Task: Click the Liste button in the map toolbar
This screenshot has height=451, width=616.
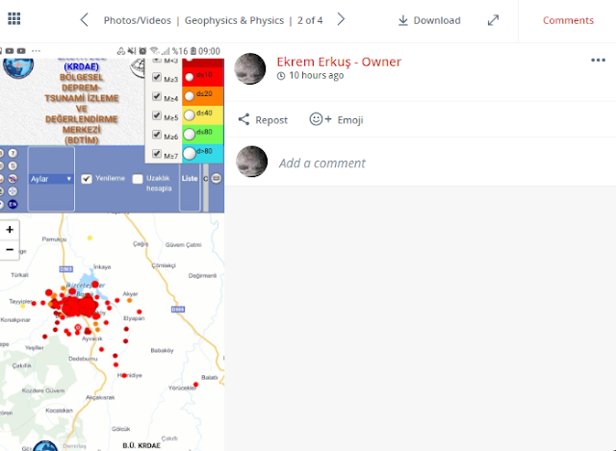Action: tap(190, 179)
